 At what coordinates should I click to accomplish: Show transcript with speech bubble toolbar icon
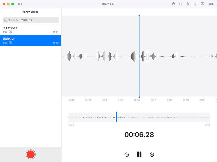(x=202, y=4)
